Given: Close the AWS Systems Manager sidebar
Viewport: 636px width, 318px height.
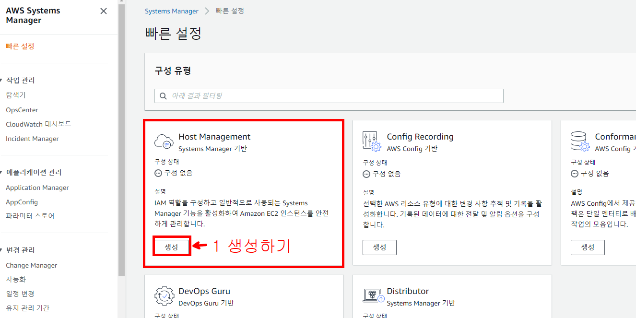Looking at the screenshot, I should click(x=104, y=11).
